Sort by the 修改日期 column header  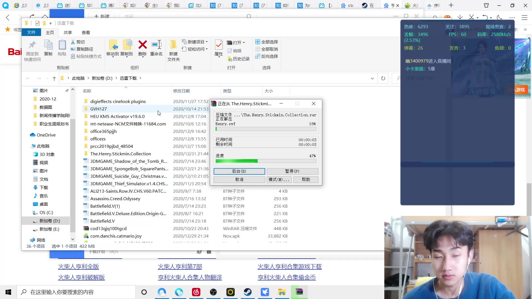coord(181,91)
